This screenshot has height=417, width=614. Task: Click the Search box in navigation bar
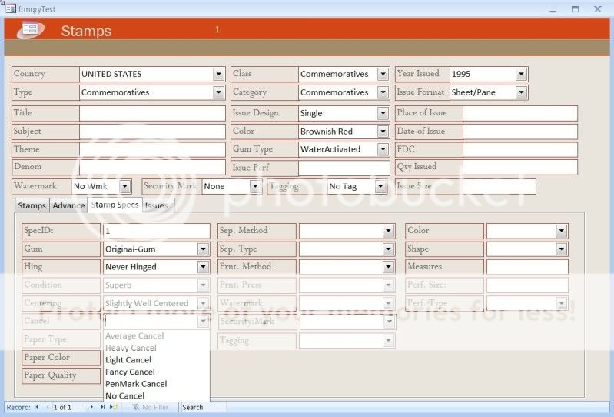(203, 407)
